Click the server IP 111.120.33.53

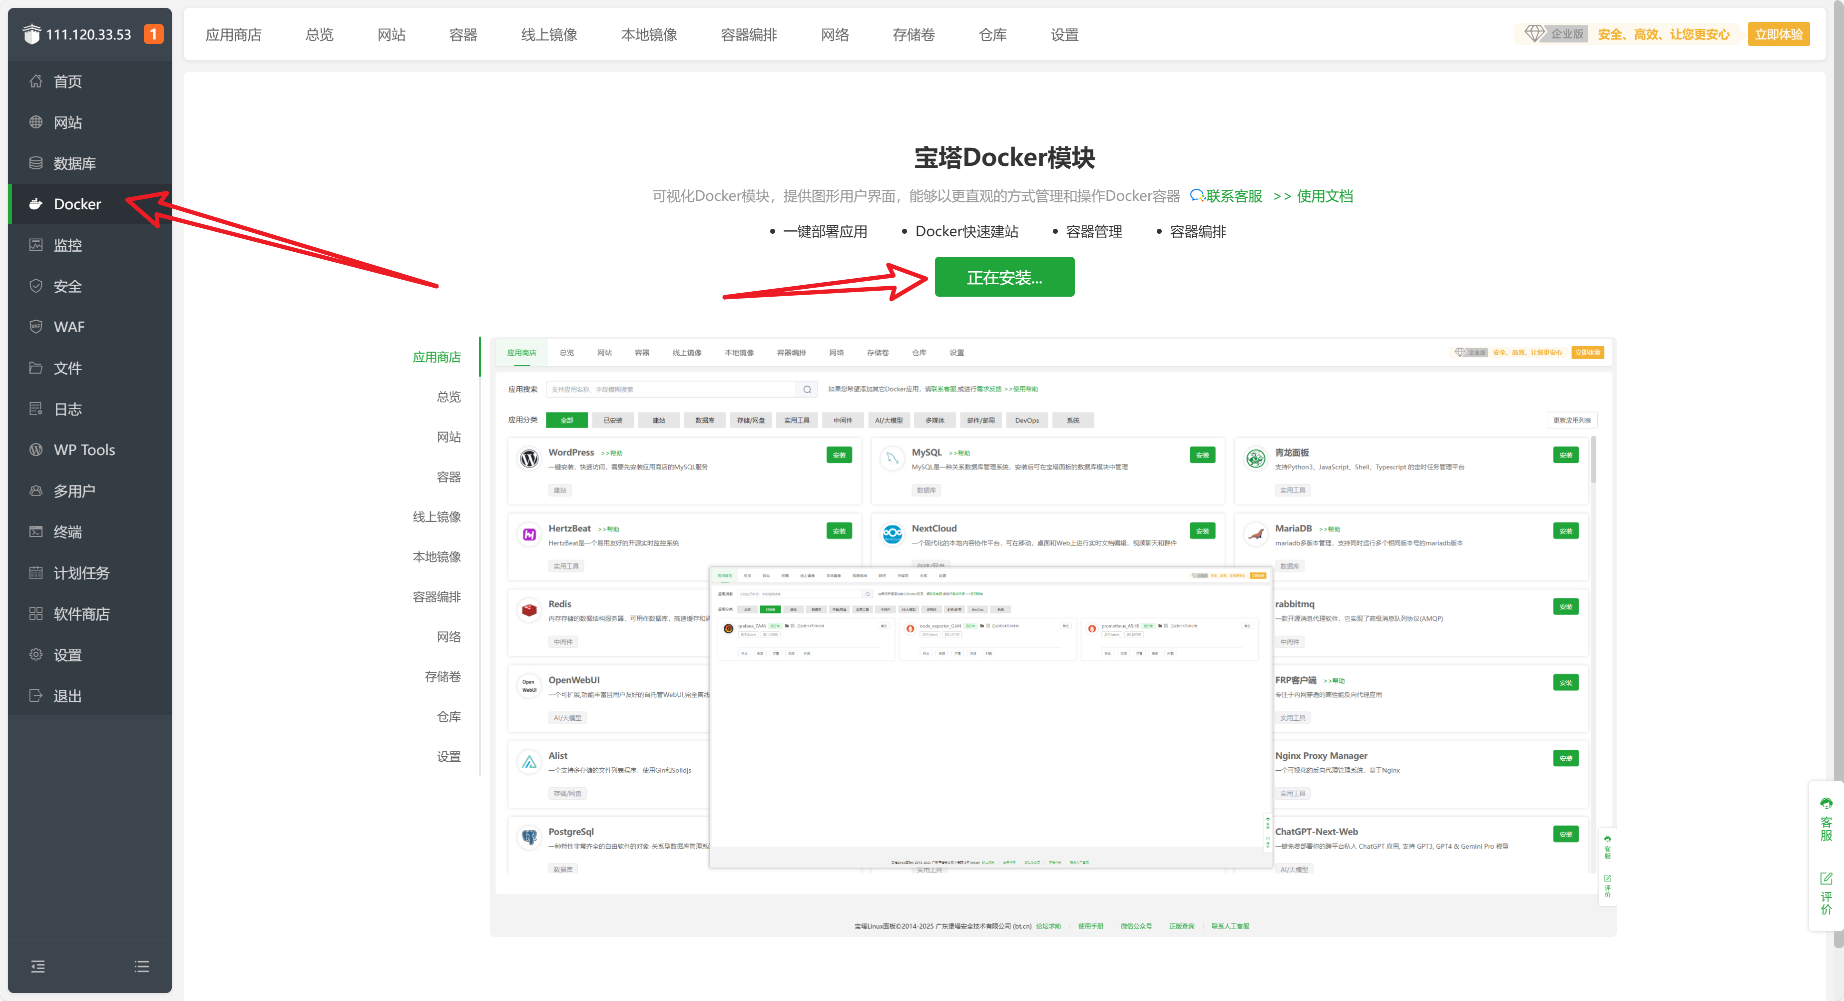click(89, 34)
